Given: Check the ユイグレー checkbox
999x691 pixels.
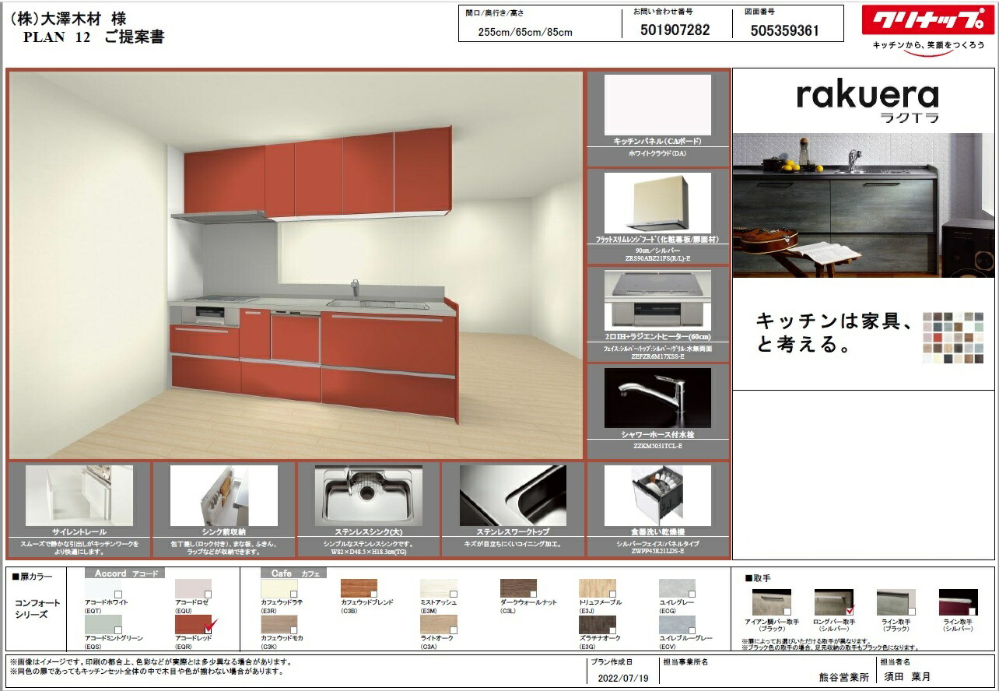Looking at the screenshot, I should tap(692, 594).
